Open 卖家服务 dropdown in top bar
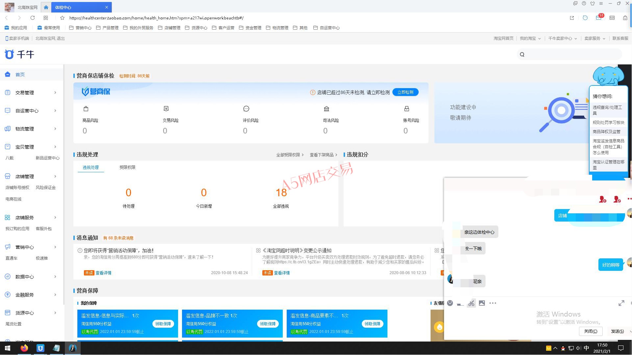Viewport: 632px width, 355px height. pos(594,38)
